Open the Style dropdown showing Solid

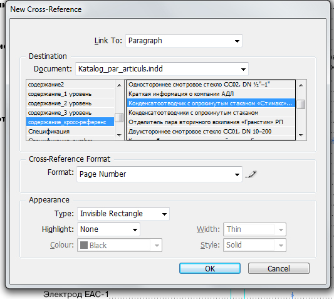[254, 245]
